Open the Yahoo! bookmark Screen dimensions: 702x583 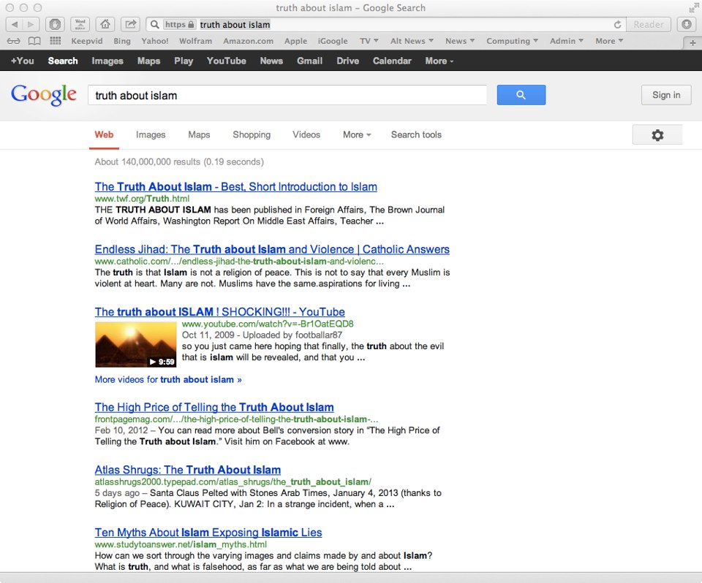pyautogui.click(x=155, y=41)
